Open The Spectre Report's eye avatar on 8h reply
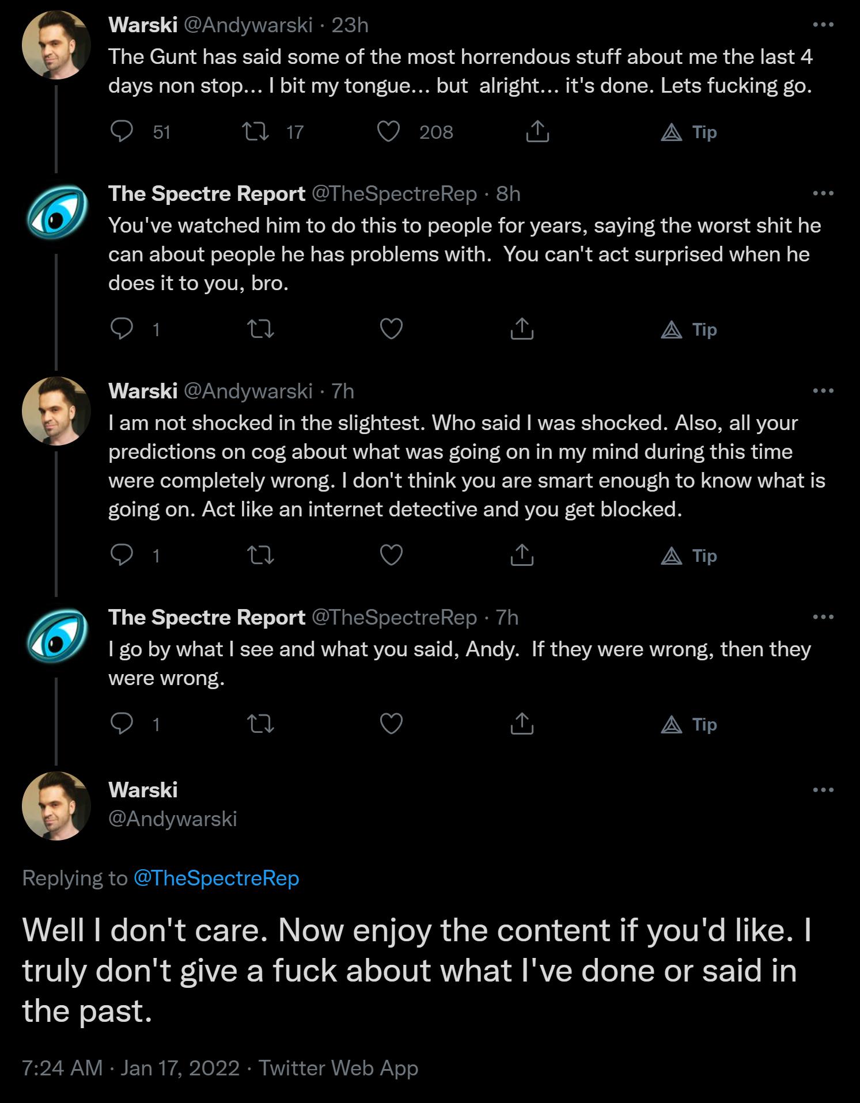 [x=56, y=212]
